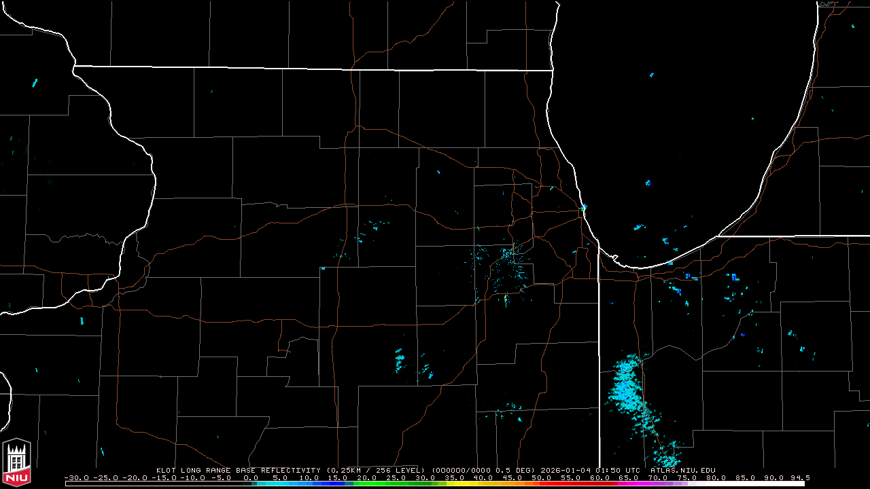This screenshot has height=489, width=870.
Task: Click the 50.0 value on the dBZ scale
Action: pos(542,477)
